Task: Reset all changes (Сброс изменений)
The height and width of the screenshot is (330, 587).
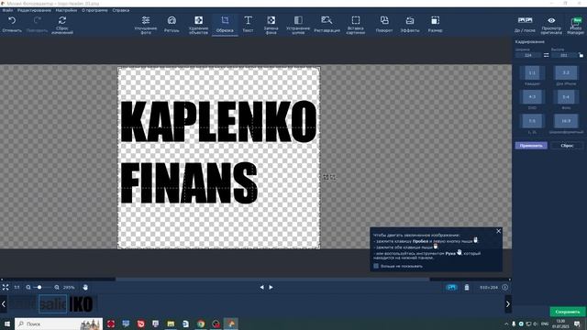Action: (62, 25)
